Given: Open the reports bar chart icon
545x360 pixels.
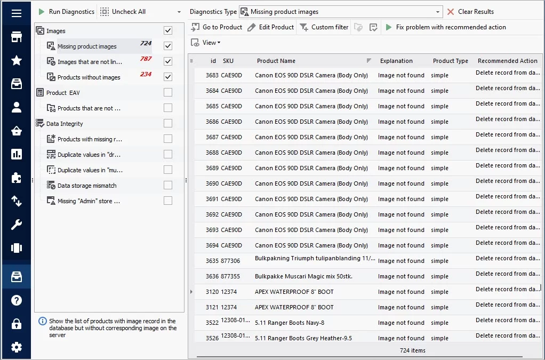Looking at the screenshot, I should (x=17, y=154).
